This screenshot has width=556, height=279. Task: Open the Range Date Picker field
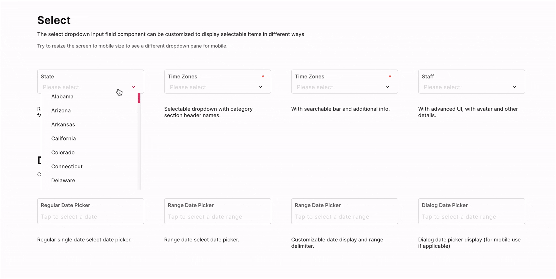tap(217, 216)
